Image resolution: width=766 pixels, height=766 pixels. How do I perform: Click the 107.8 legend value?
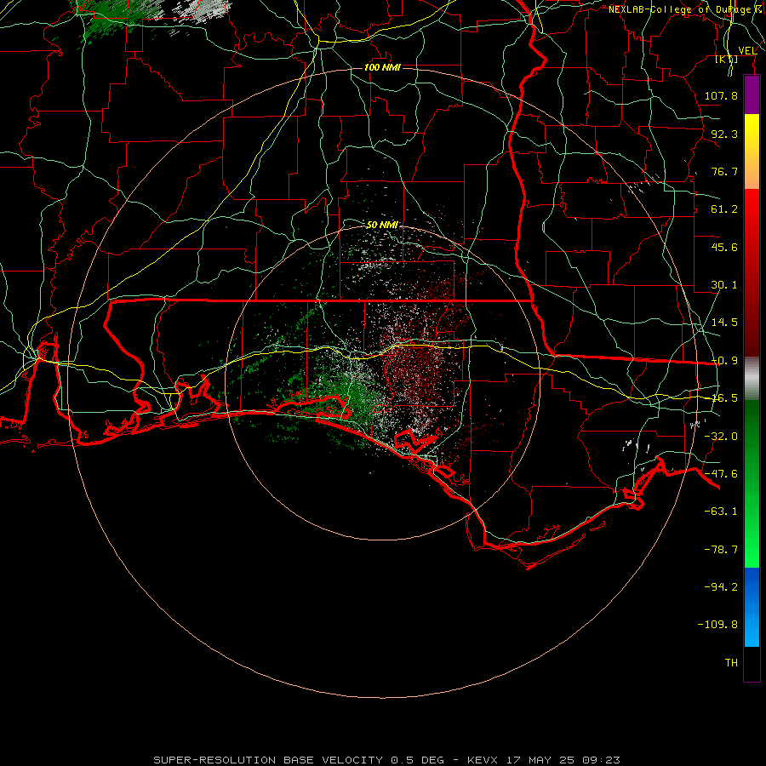pyautogui.click(x=721, y=95)
